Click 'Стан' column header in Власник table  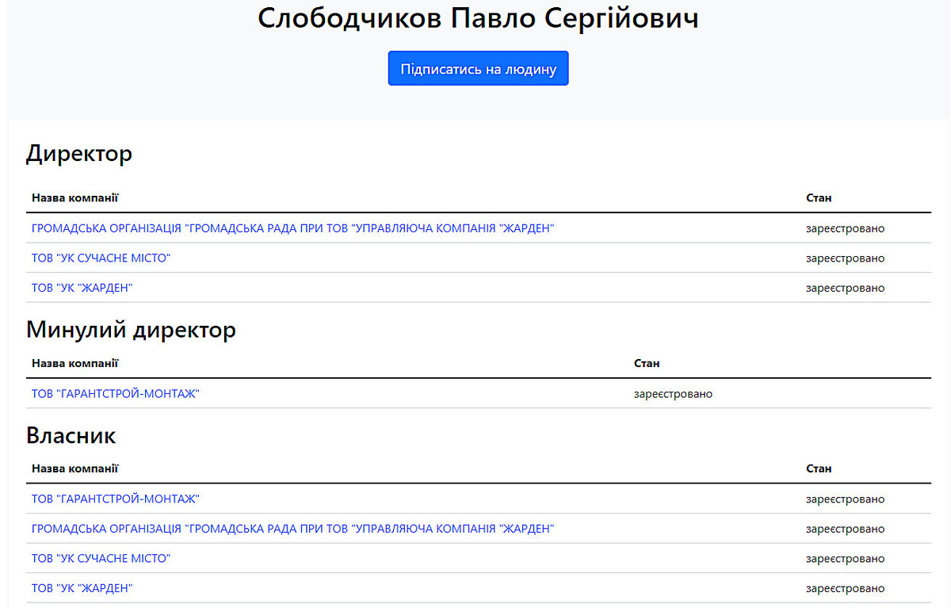coord(819,469)
